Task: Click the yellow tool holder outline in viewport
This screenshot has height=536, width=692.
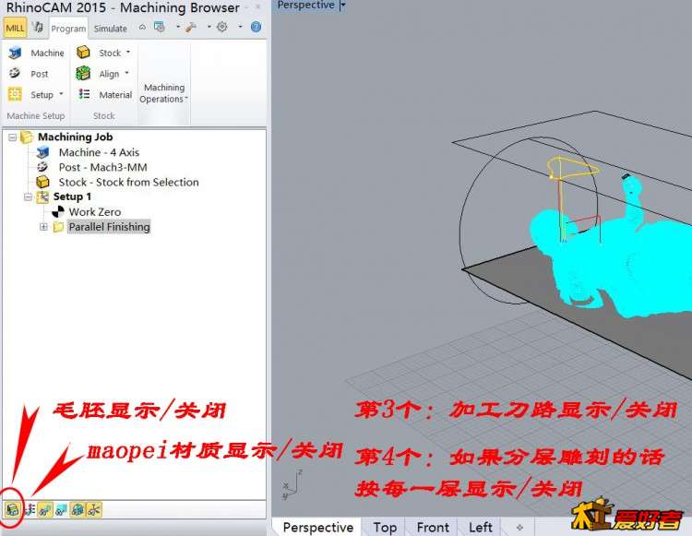Action: coord(572,168)
